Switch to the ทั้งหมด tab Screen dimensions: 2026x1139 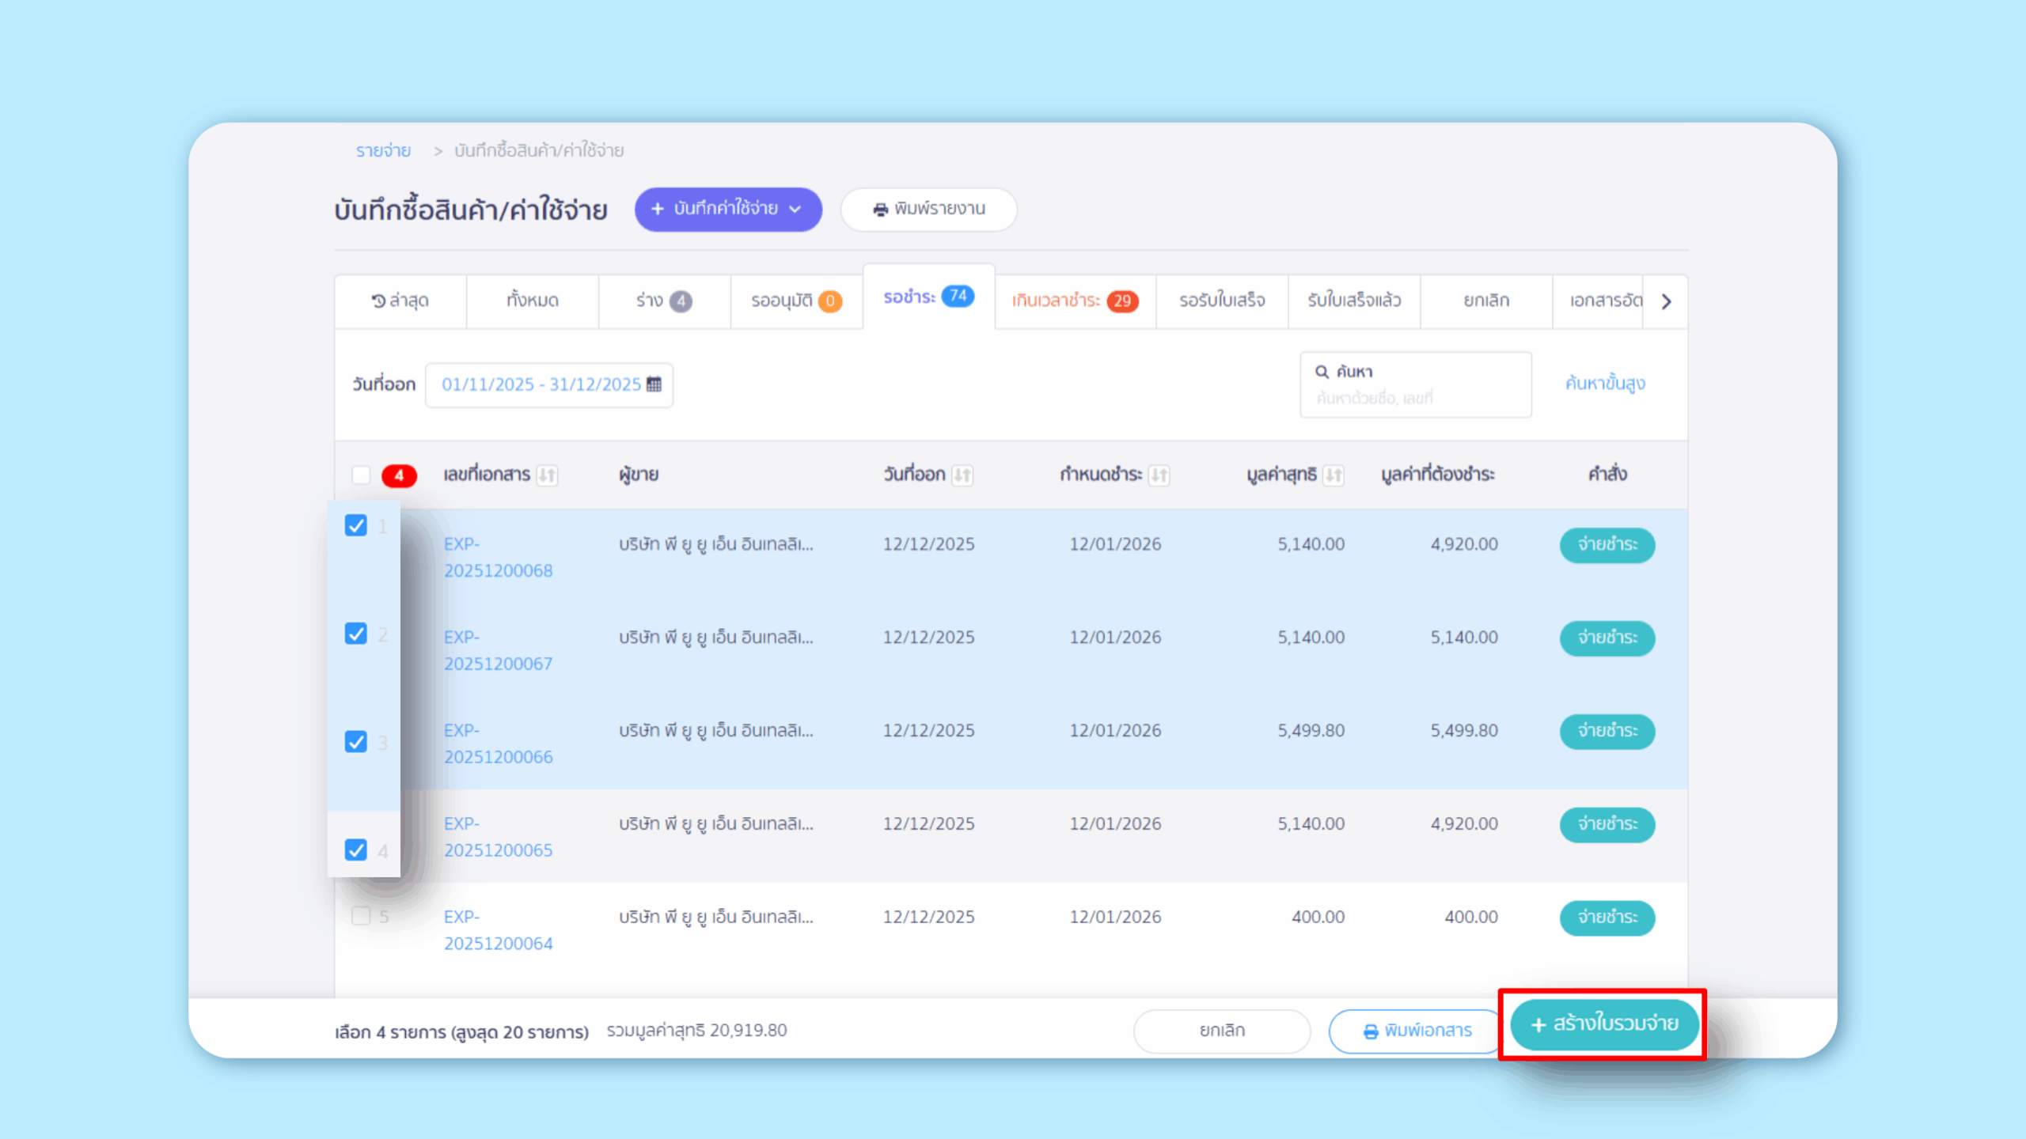click(533, 301)
